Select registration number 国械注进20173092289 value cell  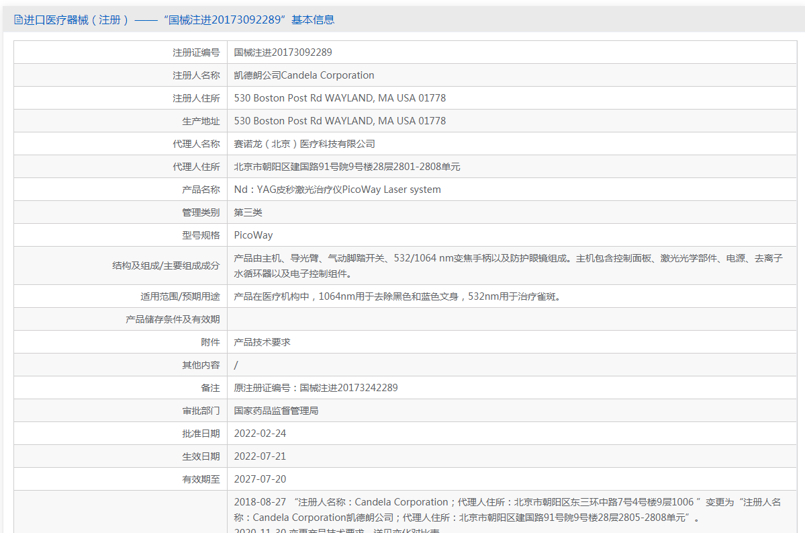coord(283,52)
